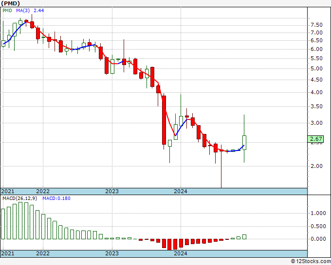331x265 pixels.
Task: Click the MACD(26,12,9) indicator label
Action: point(19,199)
